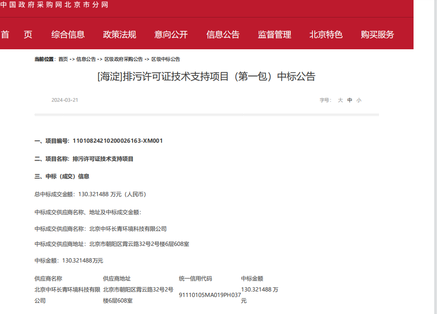Click the 北京特色 navigation item

pos(326,35)
